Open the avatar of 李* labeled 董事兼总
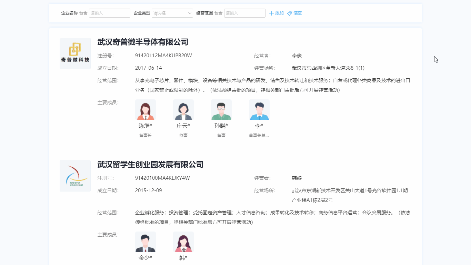The height and width of the screenshot is (265, 471). [259, 109]
